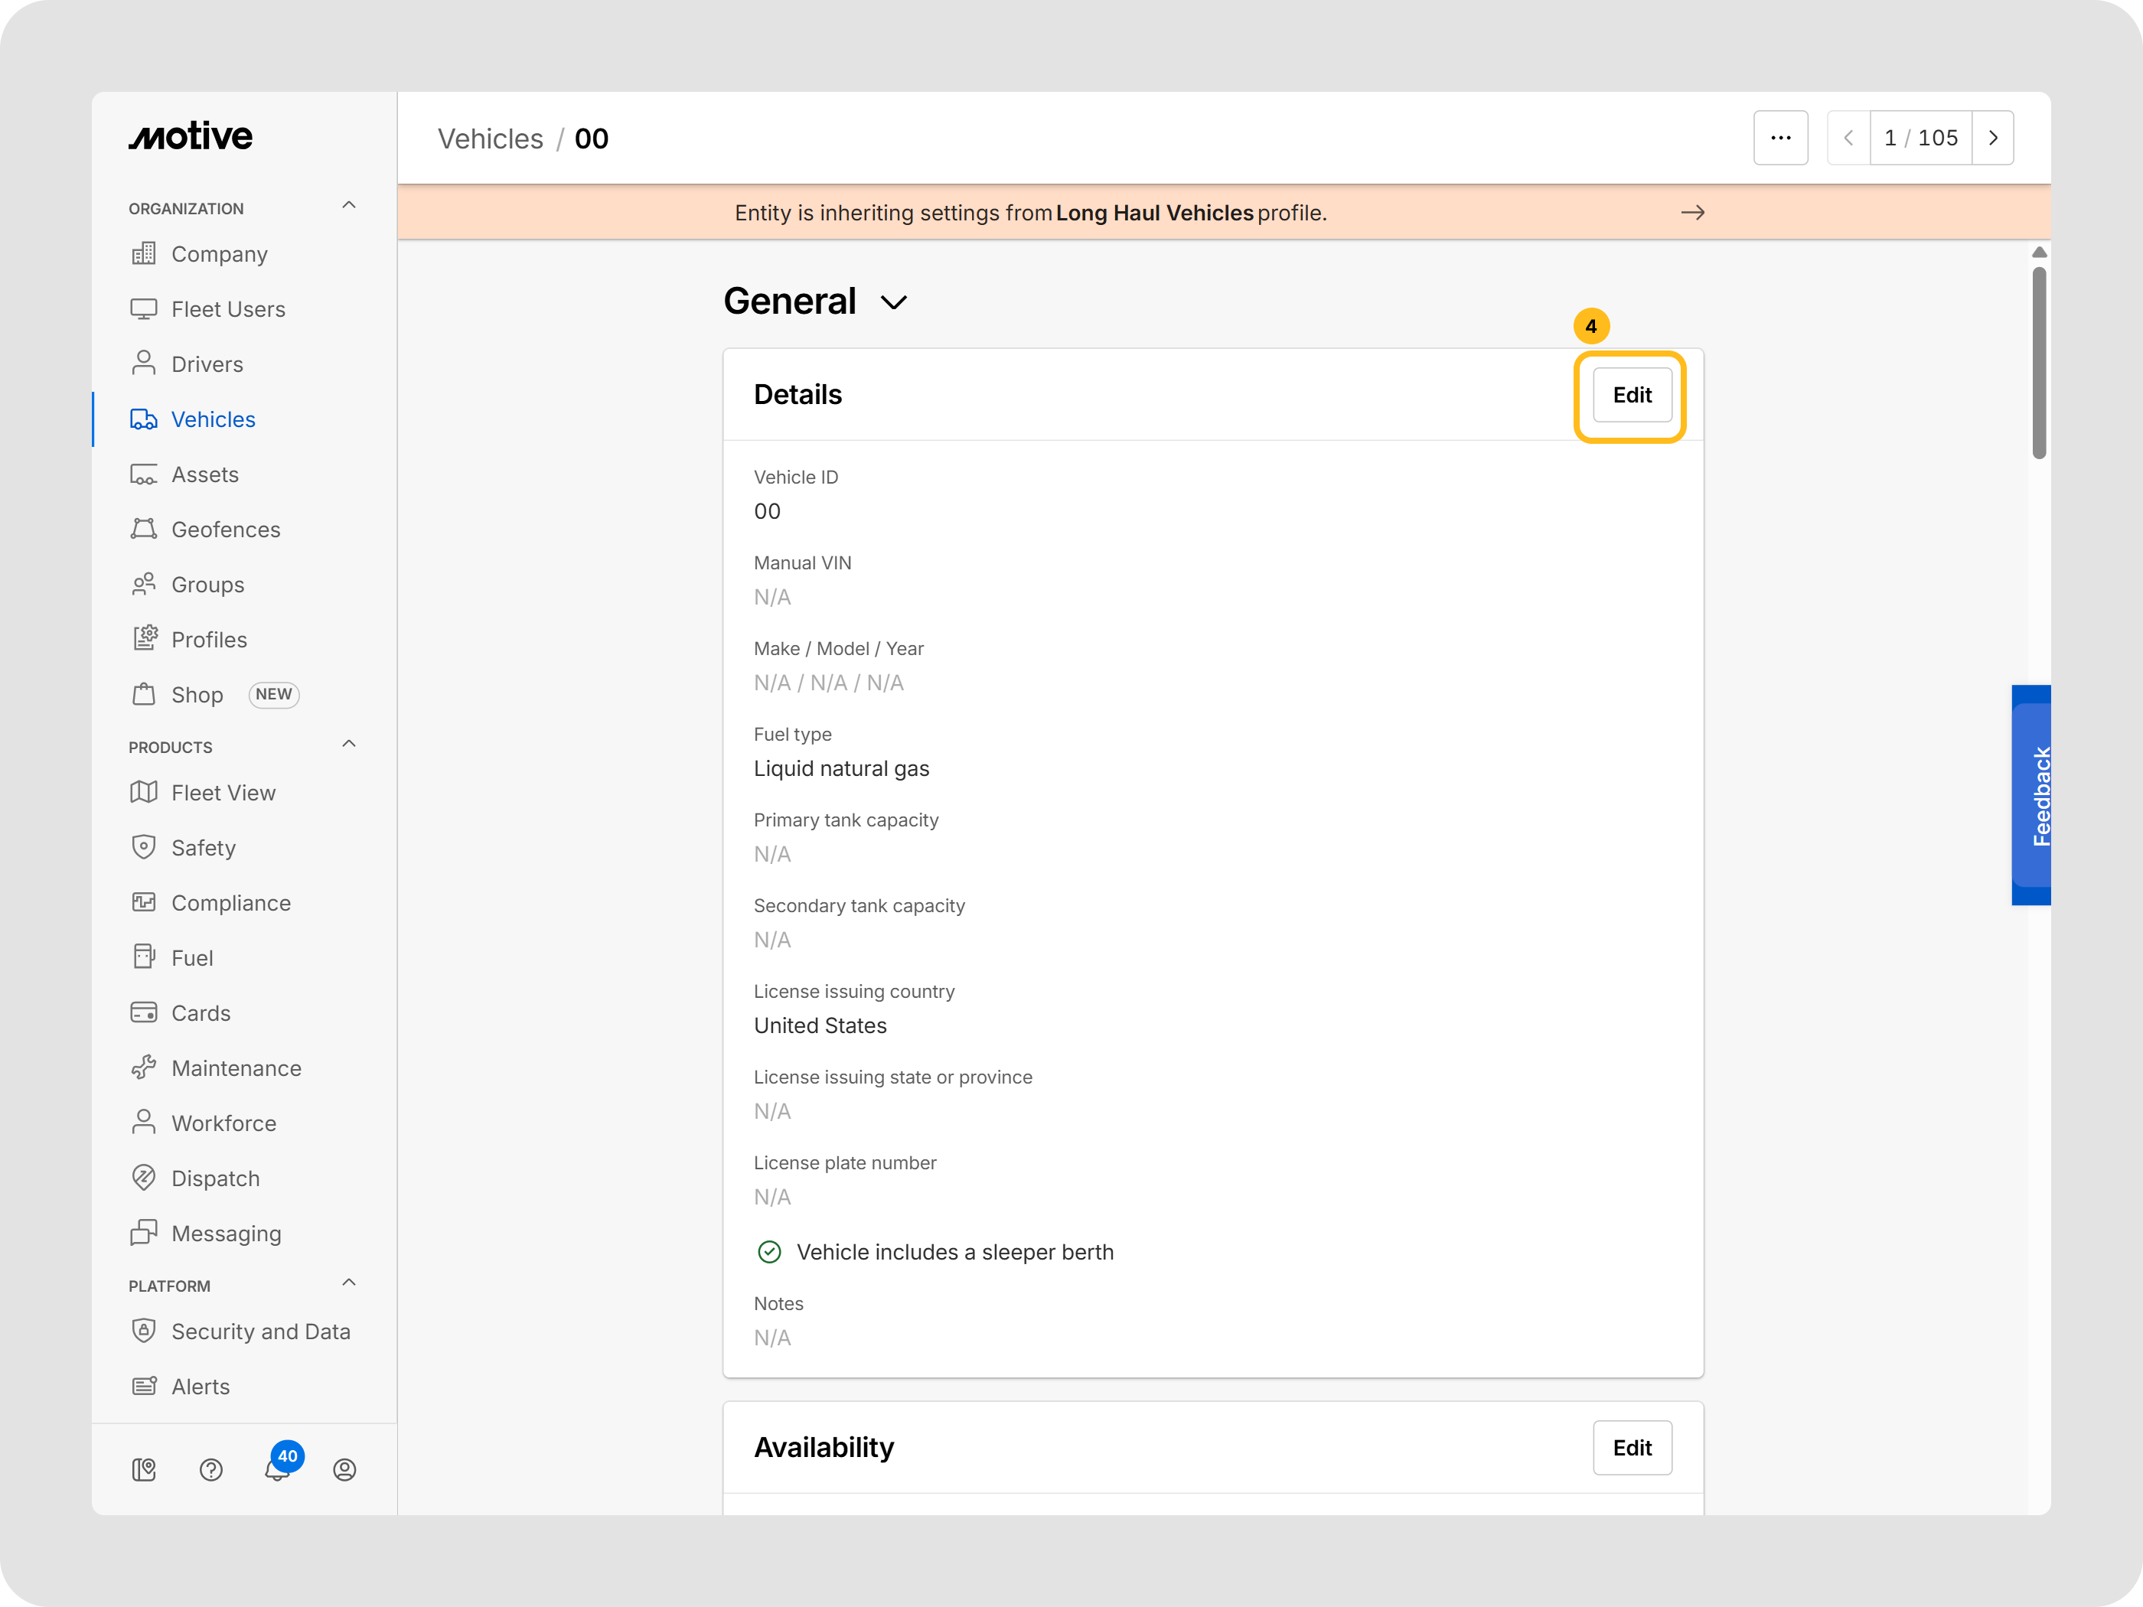Collapse the Products sidebar section

(x=350, y=745)
